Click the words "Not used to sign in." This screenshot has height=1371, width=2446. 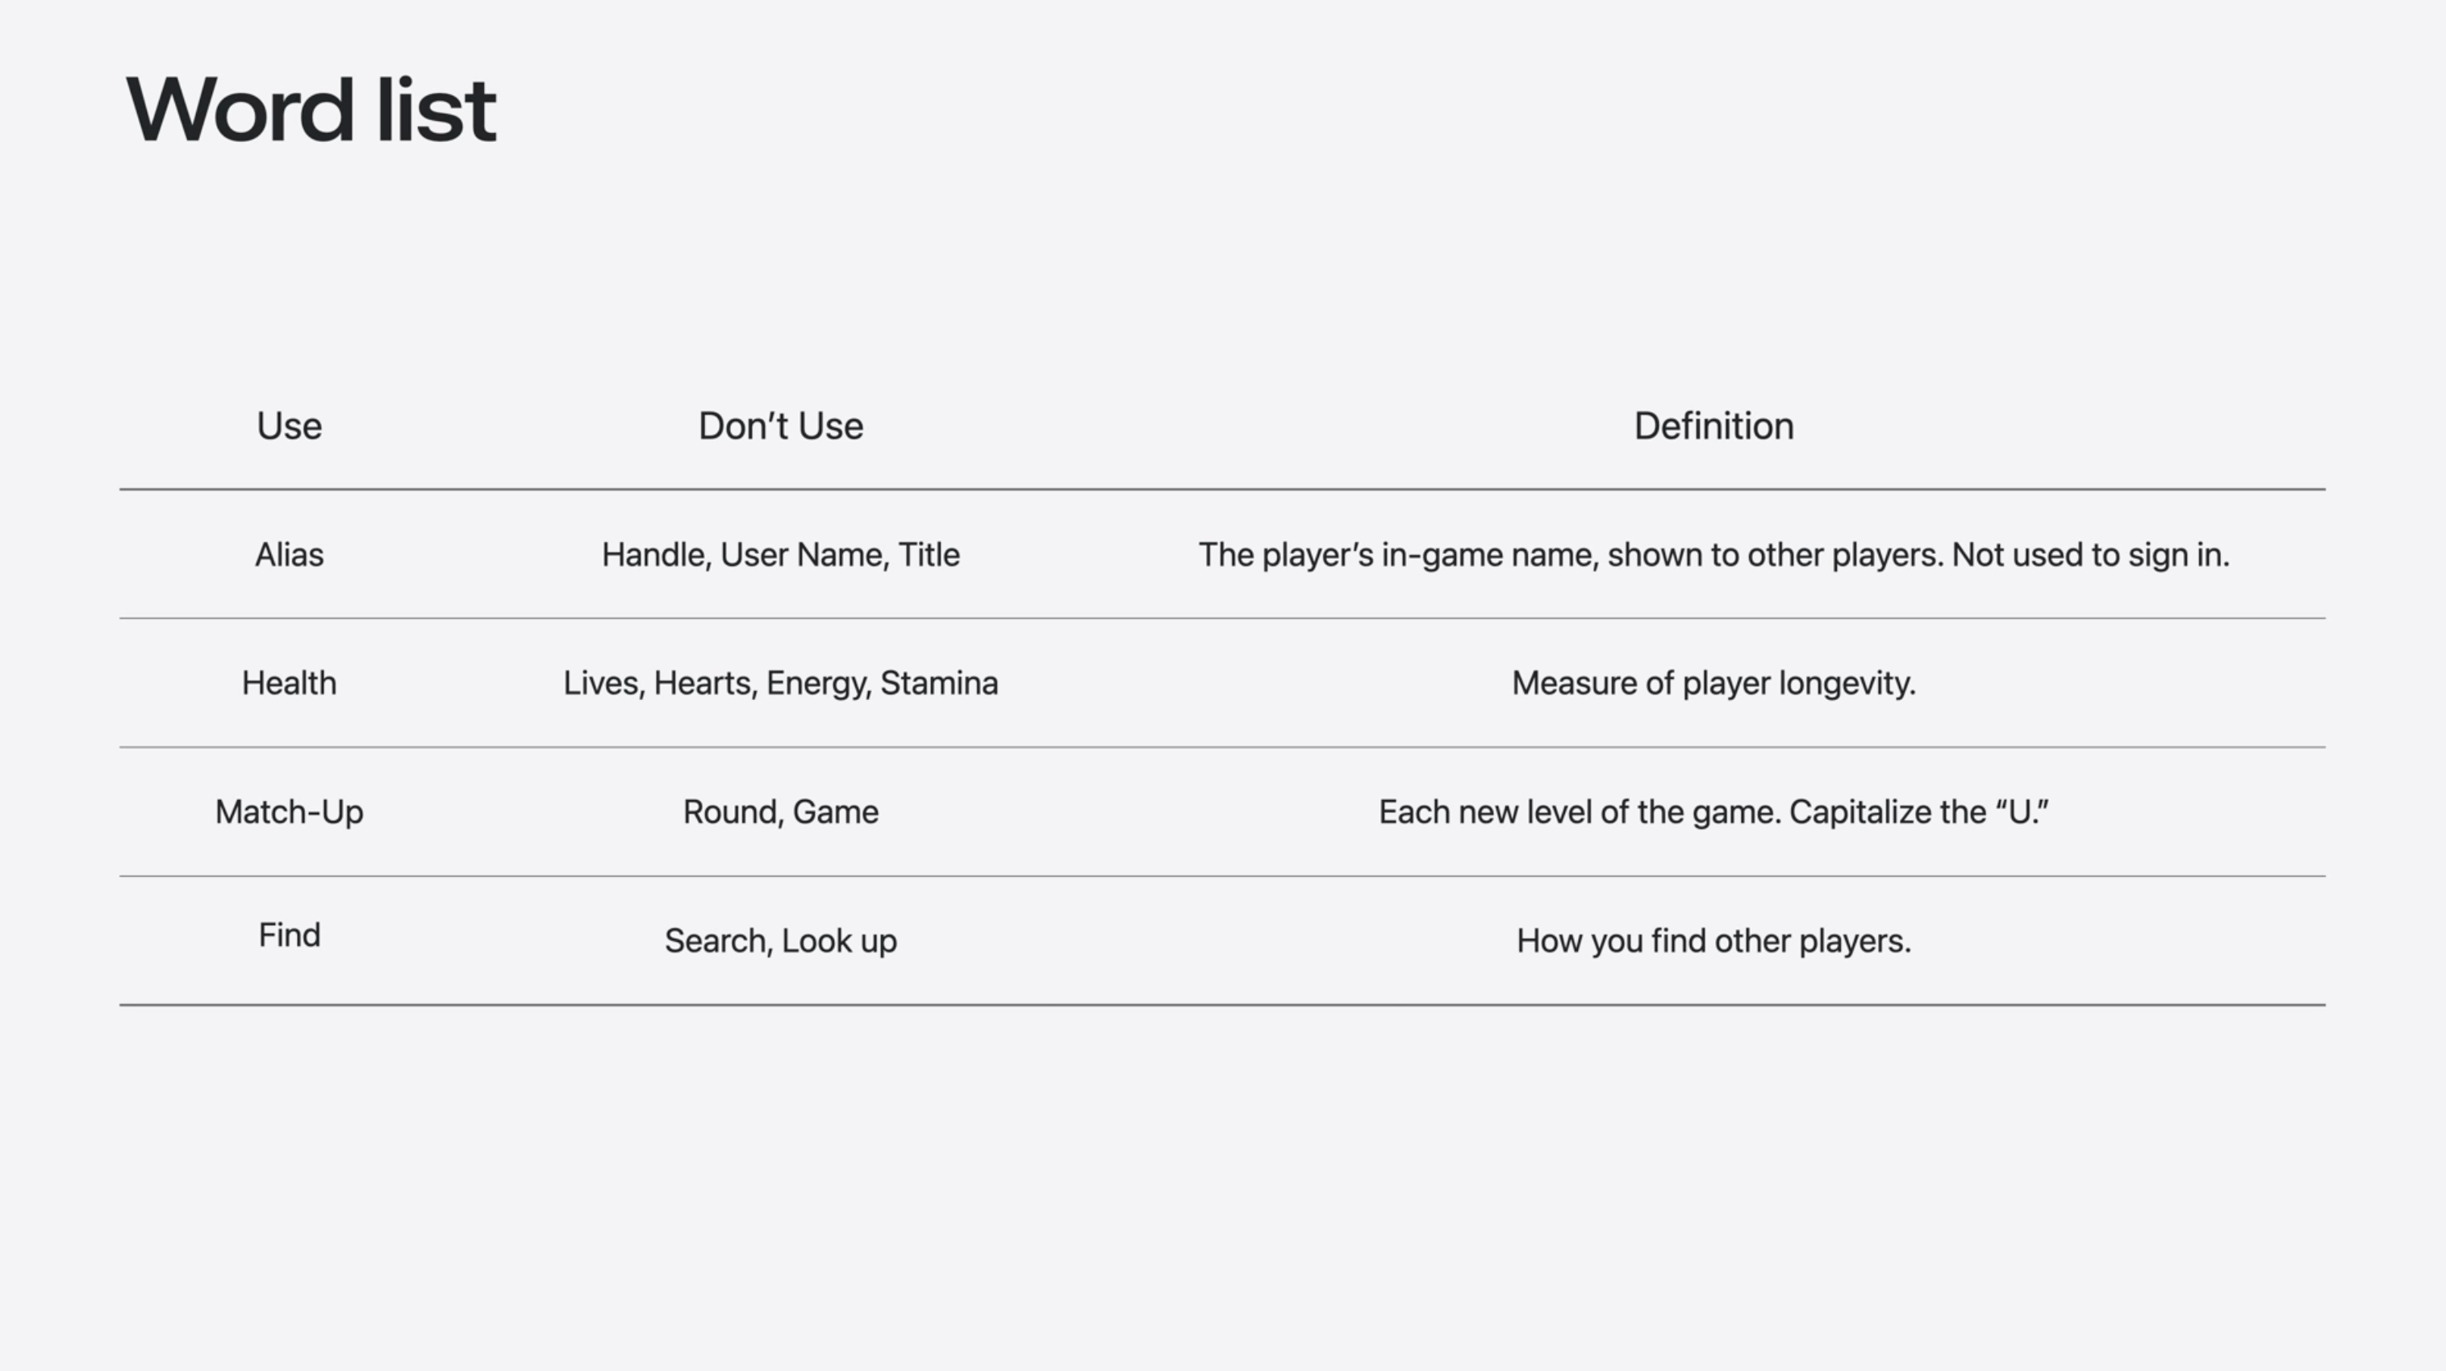(x=2089, y=555)
